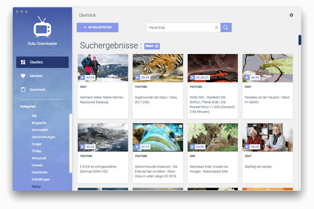Open the tiger thumbnail
Image resolution: width=314 pixels, height=209 pixels.
pos(158,68)
